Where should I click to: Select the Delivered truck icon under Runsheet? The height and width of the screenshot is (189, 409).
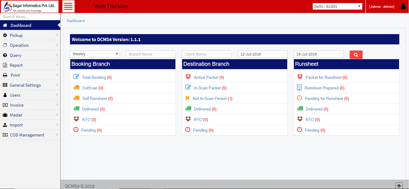300,109
